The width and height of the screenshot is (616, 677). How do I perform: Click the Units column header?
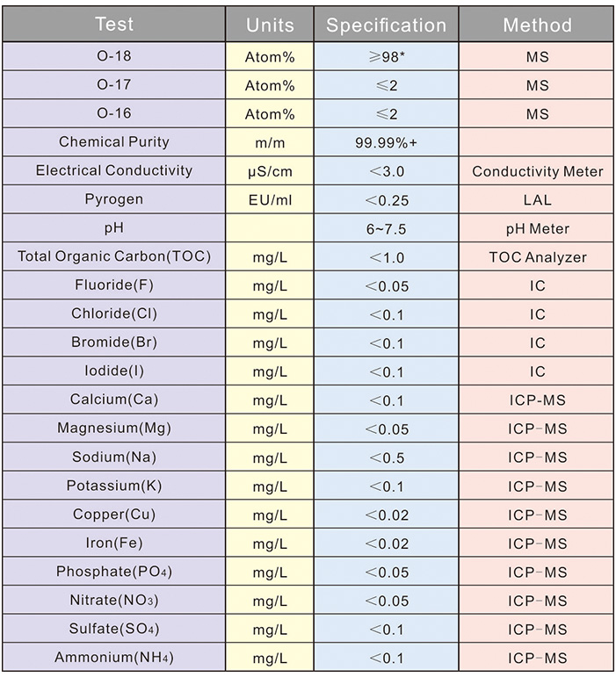(270, 25)
